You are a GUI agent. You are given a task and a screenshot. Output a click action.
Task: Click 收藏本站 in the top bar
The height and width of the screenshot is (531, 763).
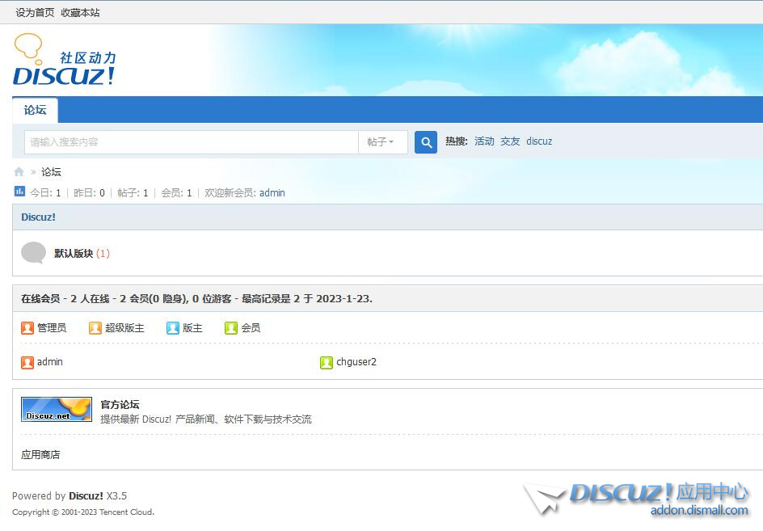click(x=80, y=13)
